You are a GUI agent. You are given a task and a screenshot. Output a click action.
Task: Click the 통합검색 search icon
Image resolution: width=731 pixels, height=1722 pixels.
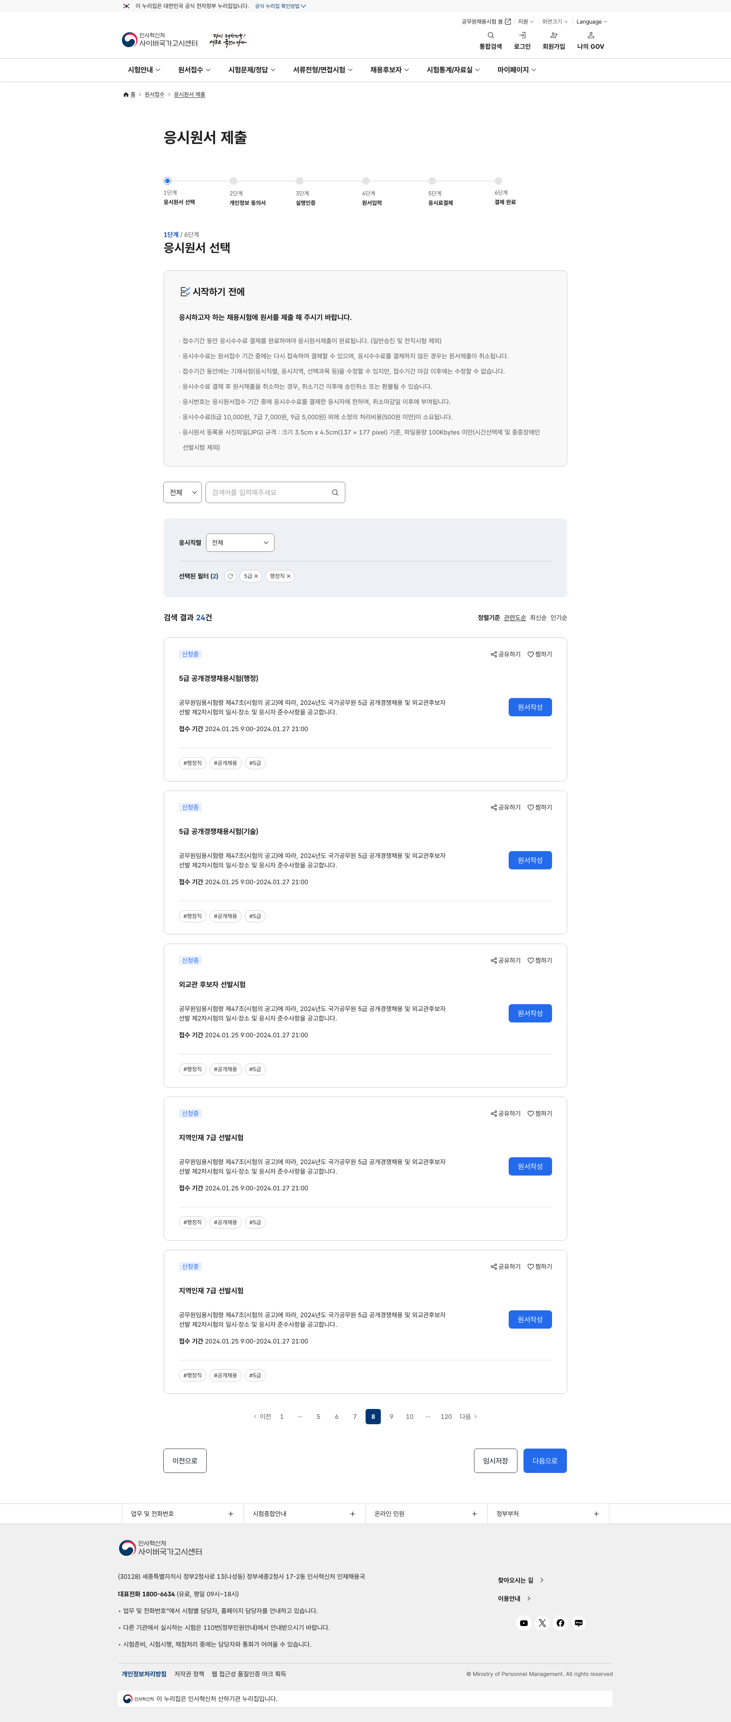click(490, 35)
